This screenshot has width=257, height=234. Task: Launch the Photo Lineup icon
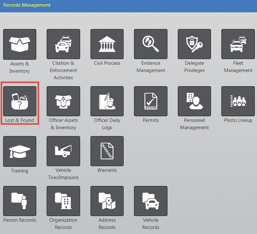tap(238, 101)
